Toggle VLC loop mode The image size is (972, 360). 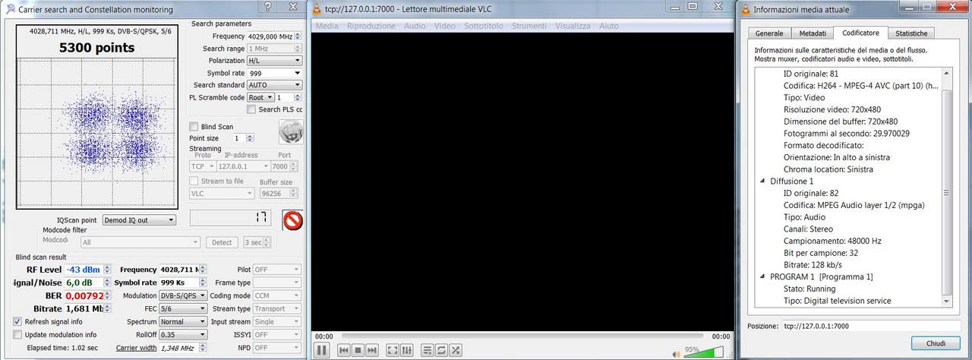441,350
